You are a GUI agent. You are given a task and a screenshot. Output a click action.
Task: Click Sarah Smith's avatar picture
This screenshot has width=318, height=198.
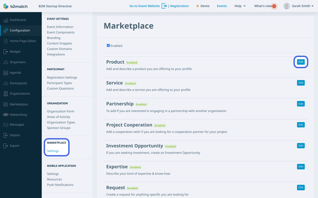tap(287, 6)
